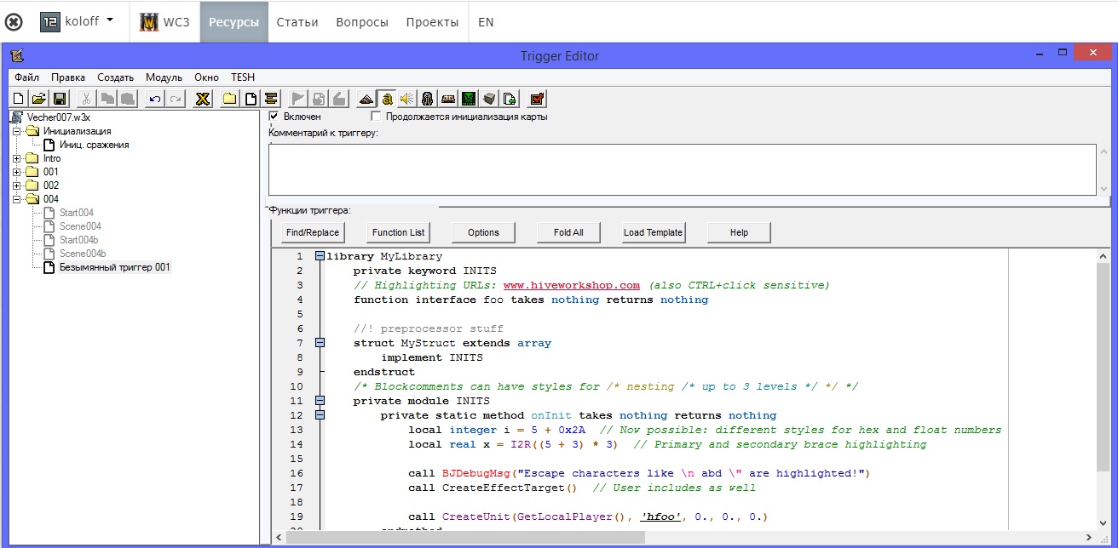Open the Модуль menu
Screen dimensions: 1118x548
164,77
